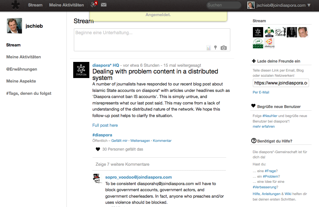Open the Full post here link
The height and width of the screenshot is (207, 319).
pyautogui.click(x=105, y=125)
